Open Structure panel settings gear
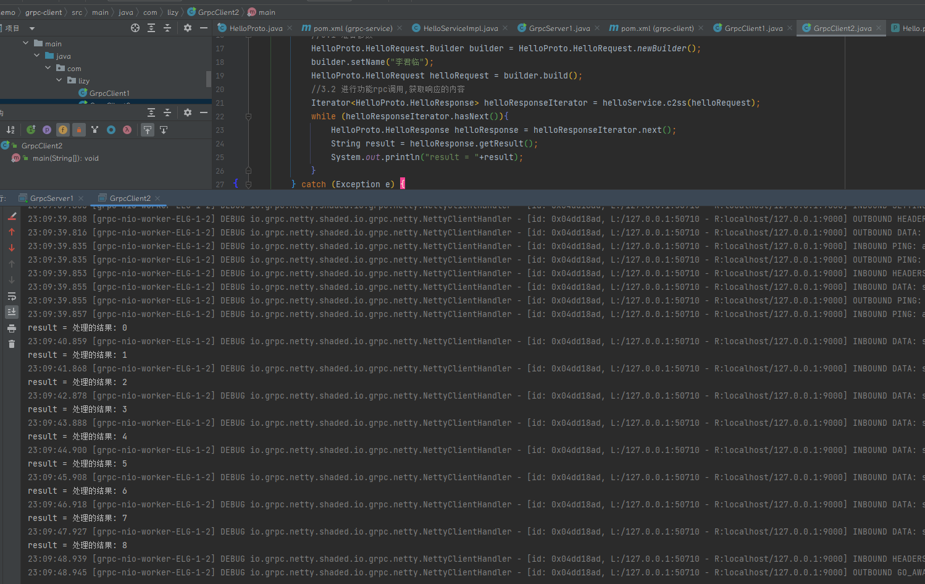This screenshot has height=584, width=925. (188, 112)
